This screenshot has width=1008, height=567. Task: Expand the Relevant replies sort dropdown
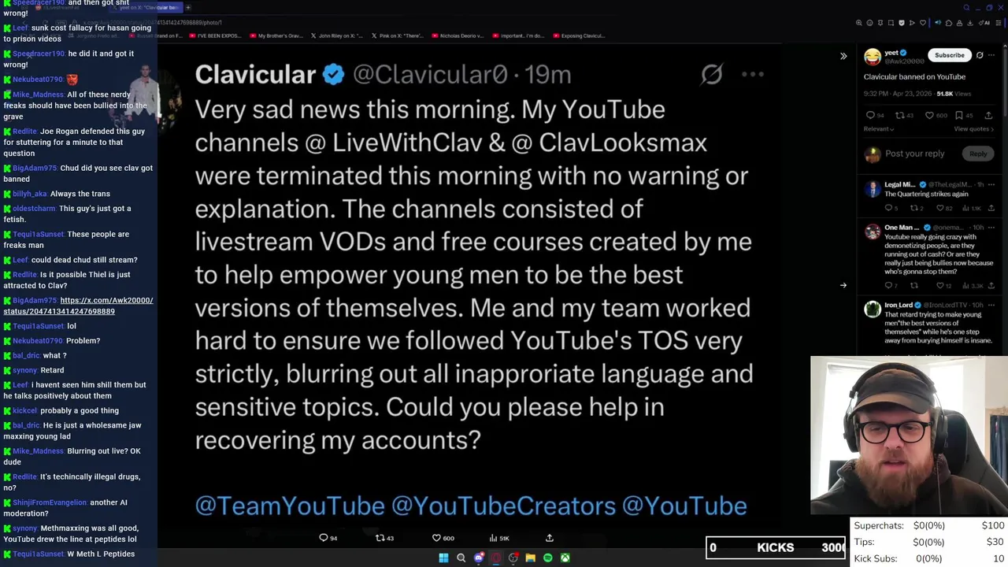(879, 129)
